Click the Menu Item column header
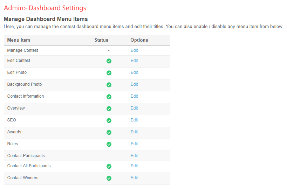Image resolution: width=287 pixels, height=189 pixels. (19, 40)
